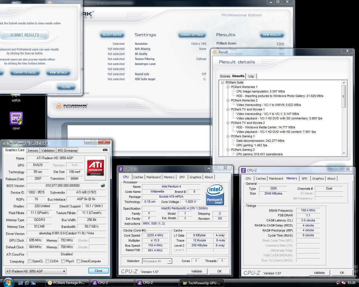Click the Futuremark Corporation logo
The width and height of the screenshot is (359, 287).
tap(72, 106)
